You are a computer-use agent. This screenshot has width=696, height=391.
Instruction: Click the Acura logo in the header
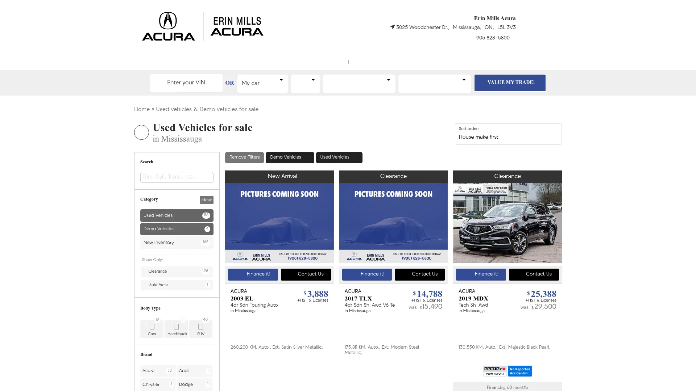(x=168, y=26)
